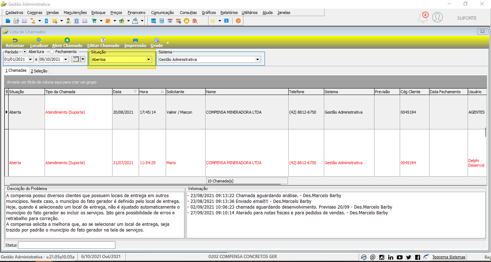Open the Financeiro menu

137,13
